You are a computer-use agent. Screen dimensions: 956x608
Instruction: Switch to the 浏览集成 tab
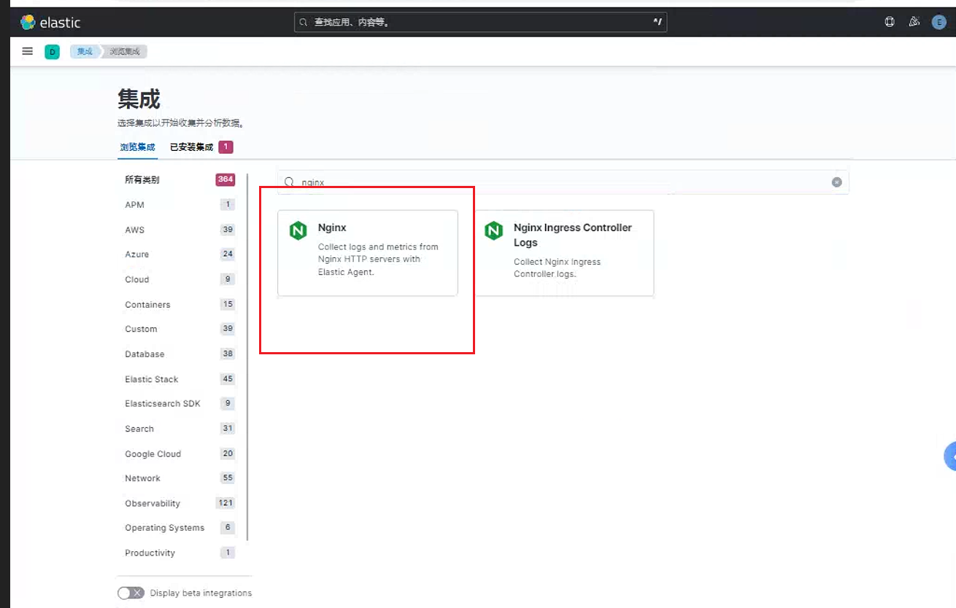point(138,147)
